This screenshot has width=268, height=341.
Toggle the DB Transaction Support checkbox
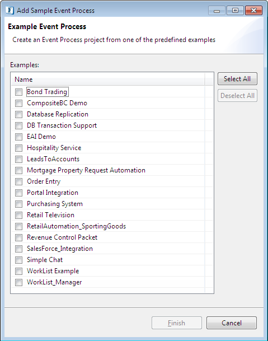18,125
